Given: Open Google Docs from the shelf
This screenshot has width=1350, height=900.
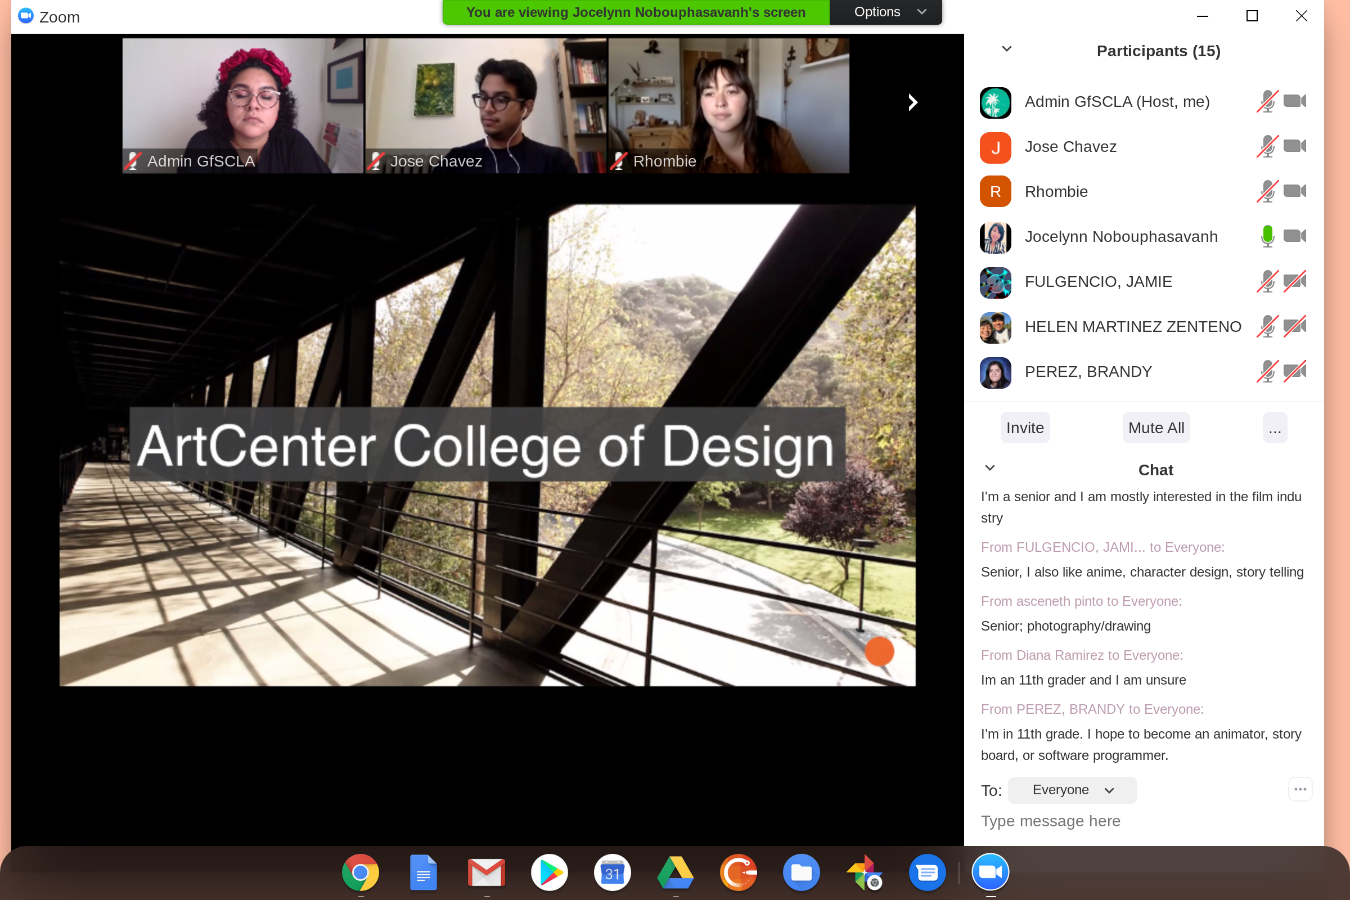Looking at the screenshot, I should click(x=424, y=873).
